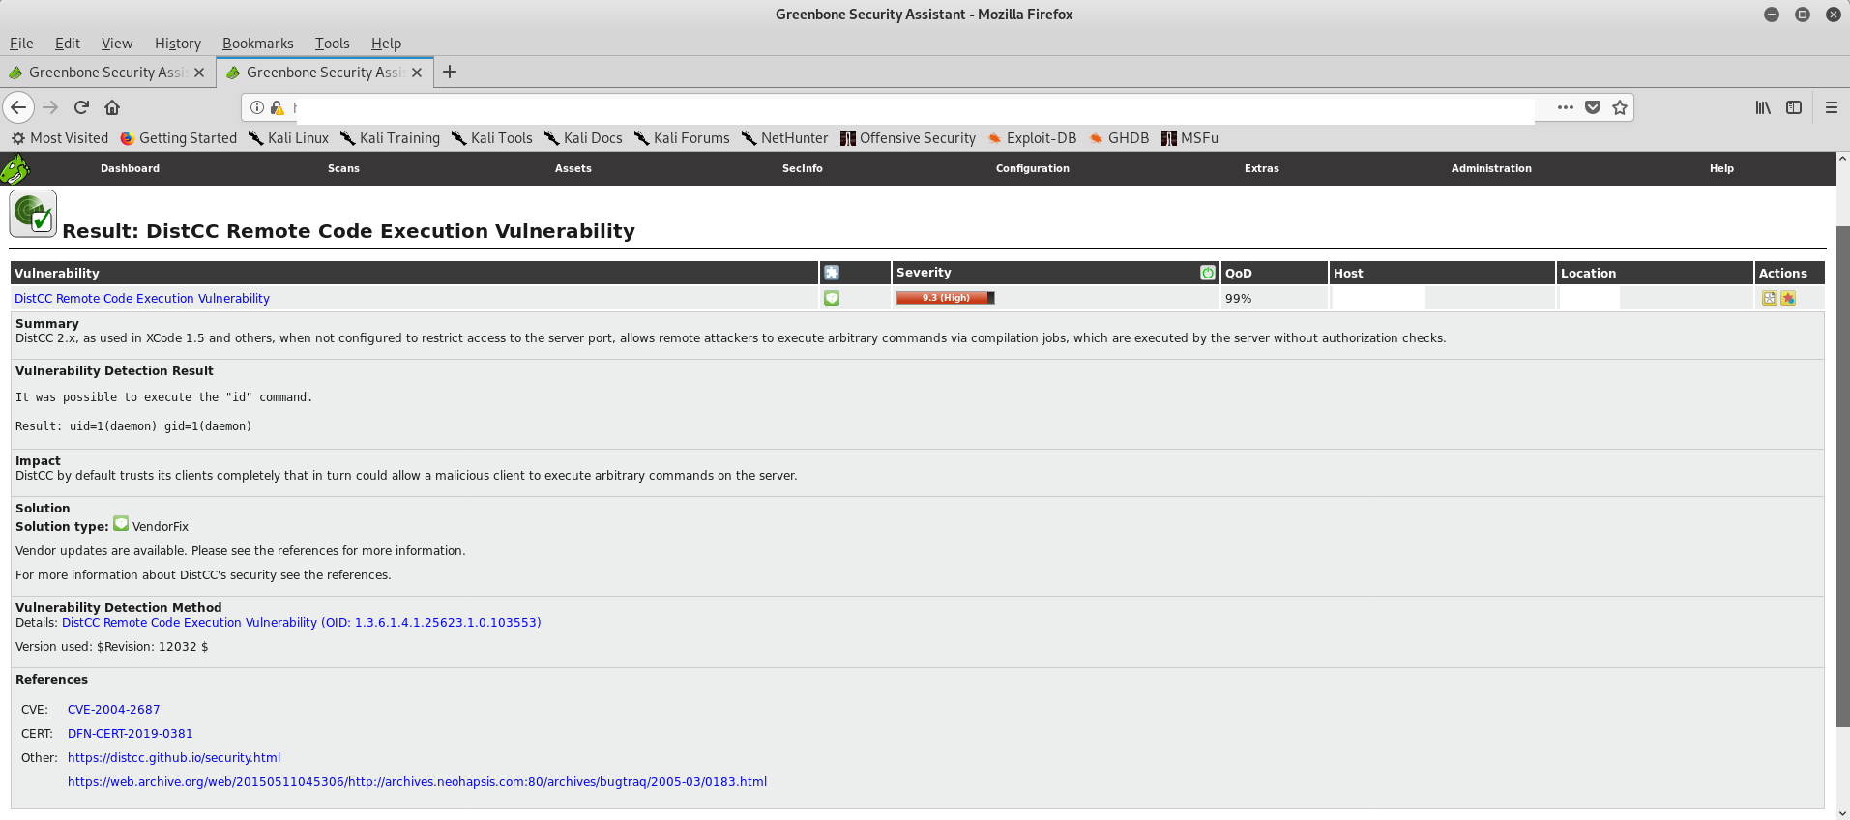
Task: Click the insecure connection padlock warning
Action: 278,107
